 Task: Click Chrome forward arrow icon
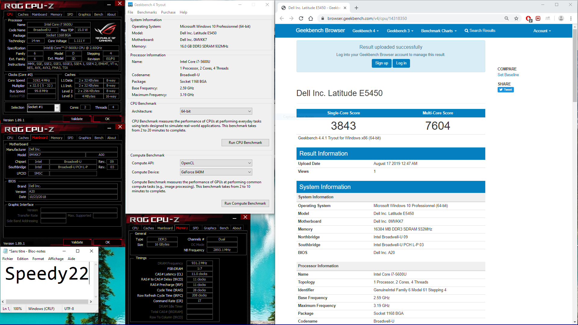291,18
